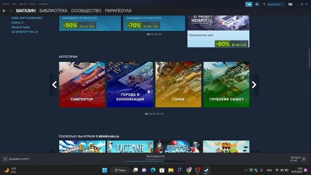Open Destiny 2 sidebar link
Viewport: 311px width, 175px height.
point(17,23)
